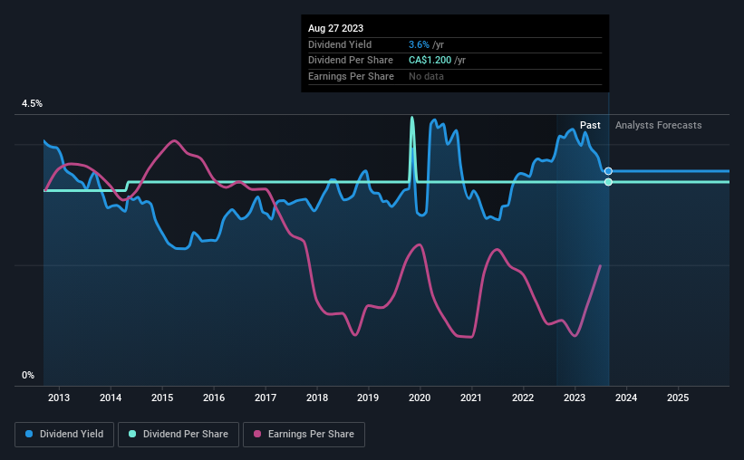Toggle the Dividend Yield legend button
Viewport: 744px width, 460px height.
(x=64, y=435)
